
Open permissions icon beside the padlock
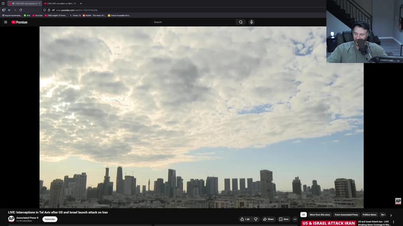click(x=53, y=10)
